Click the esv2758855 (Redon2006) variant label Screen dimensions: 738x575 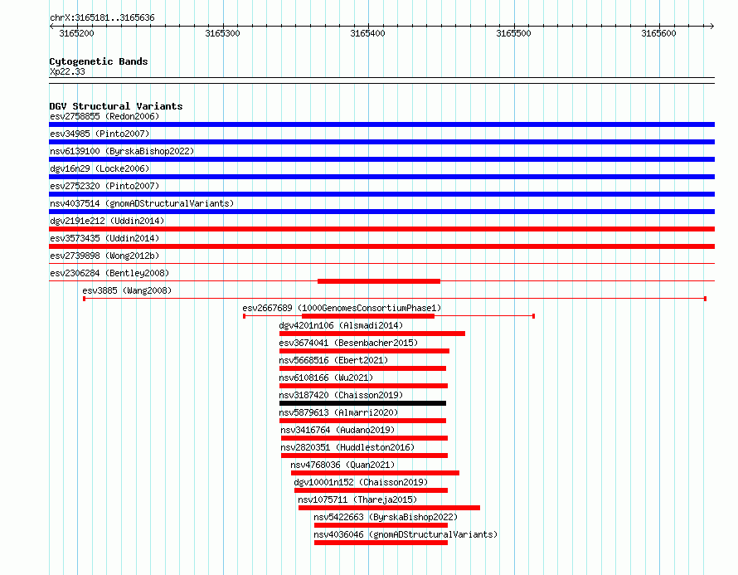click(x=104, y=116)
